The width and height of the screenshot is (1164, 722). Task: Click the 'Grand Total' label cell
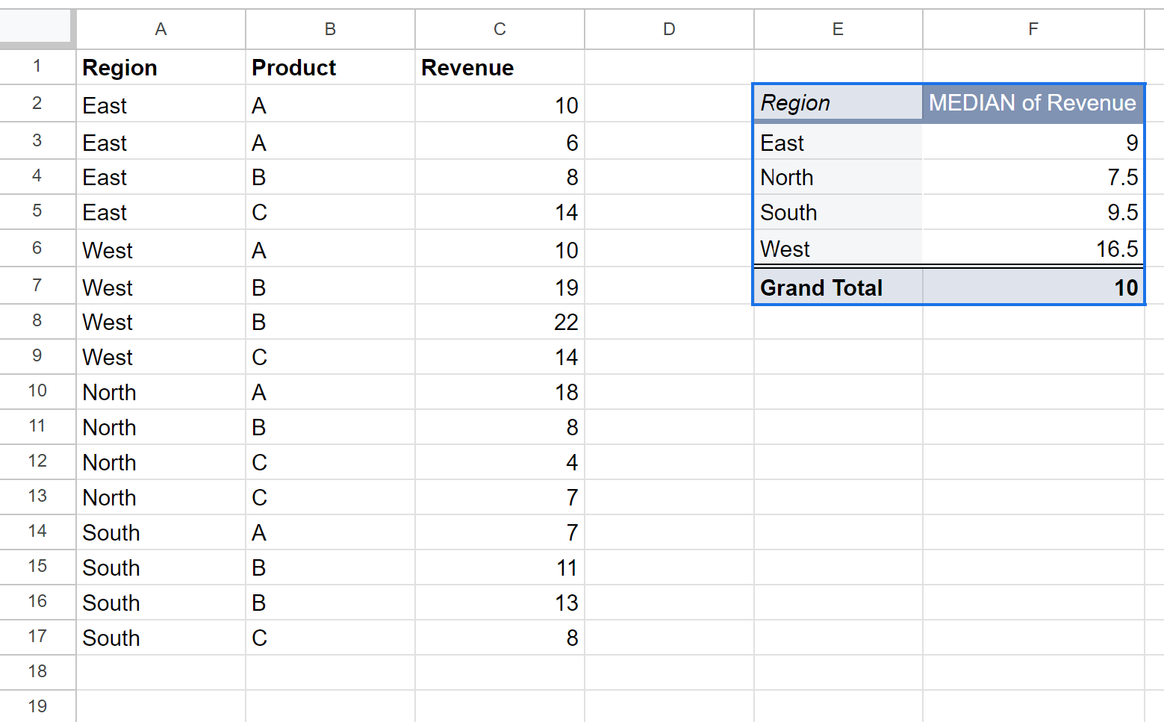[838, 287]
